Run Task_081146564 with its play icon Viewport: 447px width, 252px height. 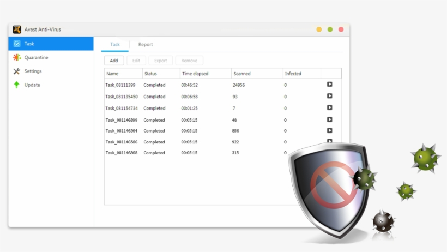330,130
